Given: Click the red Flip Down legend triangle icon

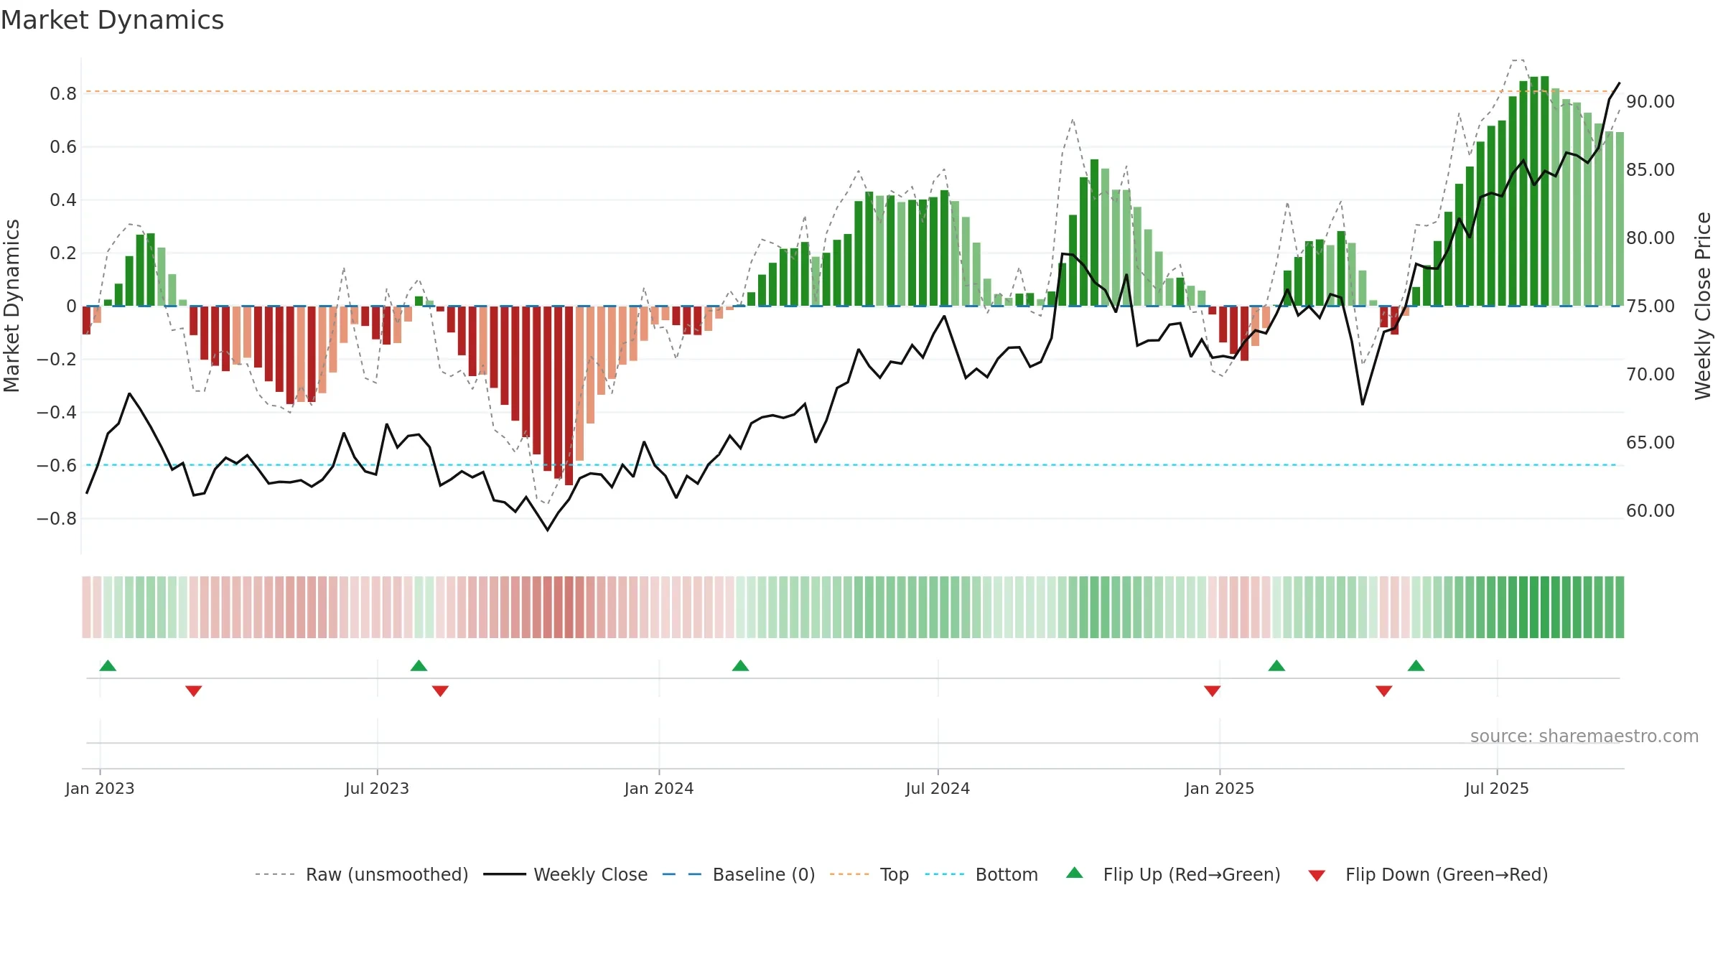Looking at the screenshot, I should coord(1317,876).
